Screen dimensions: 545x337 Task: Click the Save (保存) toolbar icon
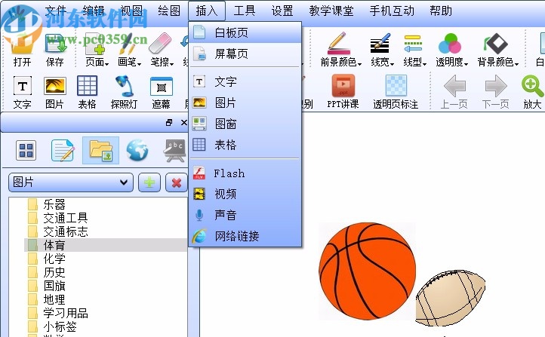pyautogui.click(x=55, y=49)
